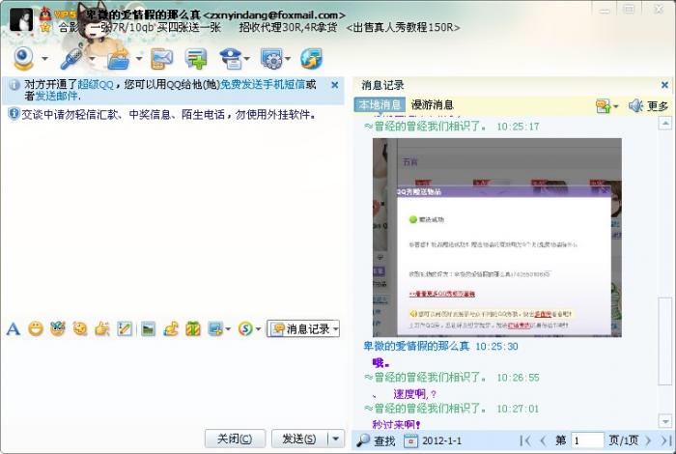Screen dimensions: 676x454
Task: Insert a picture with image icon
Action: [x=148, y=329]
